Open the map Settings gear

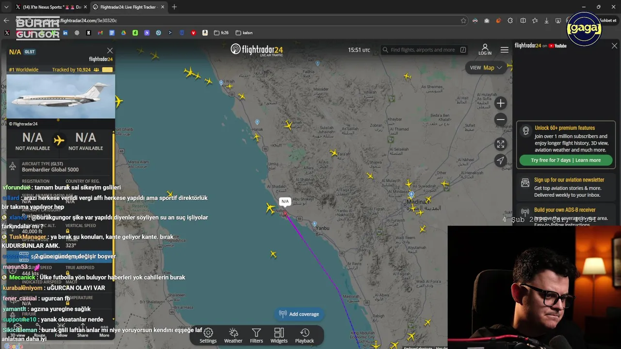point(208,335)
